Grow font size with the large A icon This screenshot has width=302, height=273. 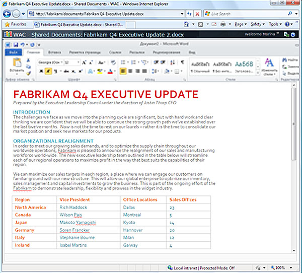84,62
